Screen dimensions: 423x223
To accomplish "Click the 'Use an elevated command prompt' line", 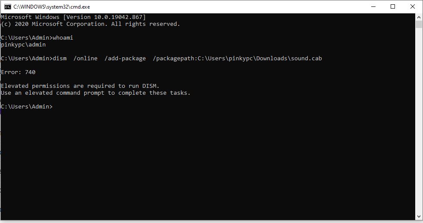I will point(95,93).
